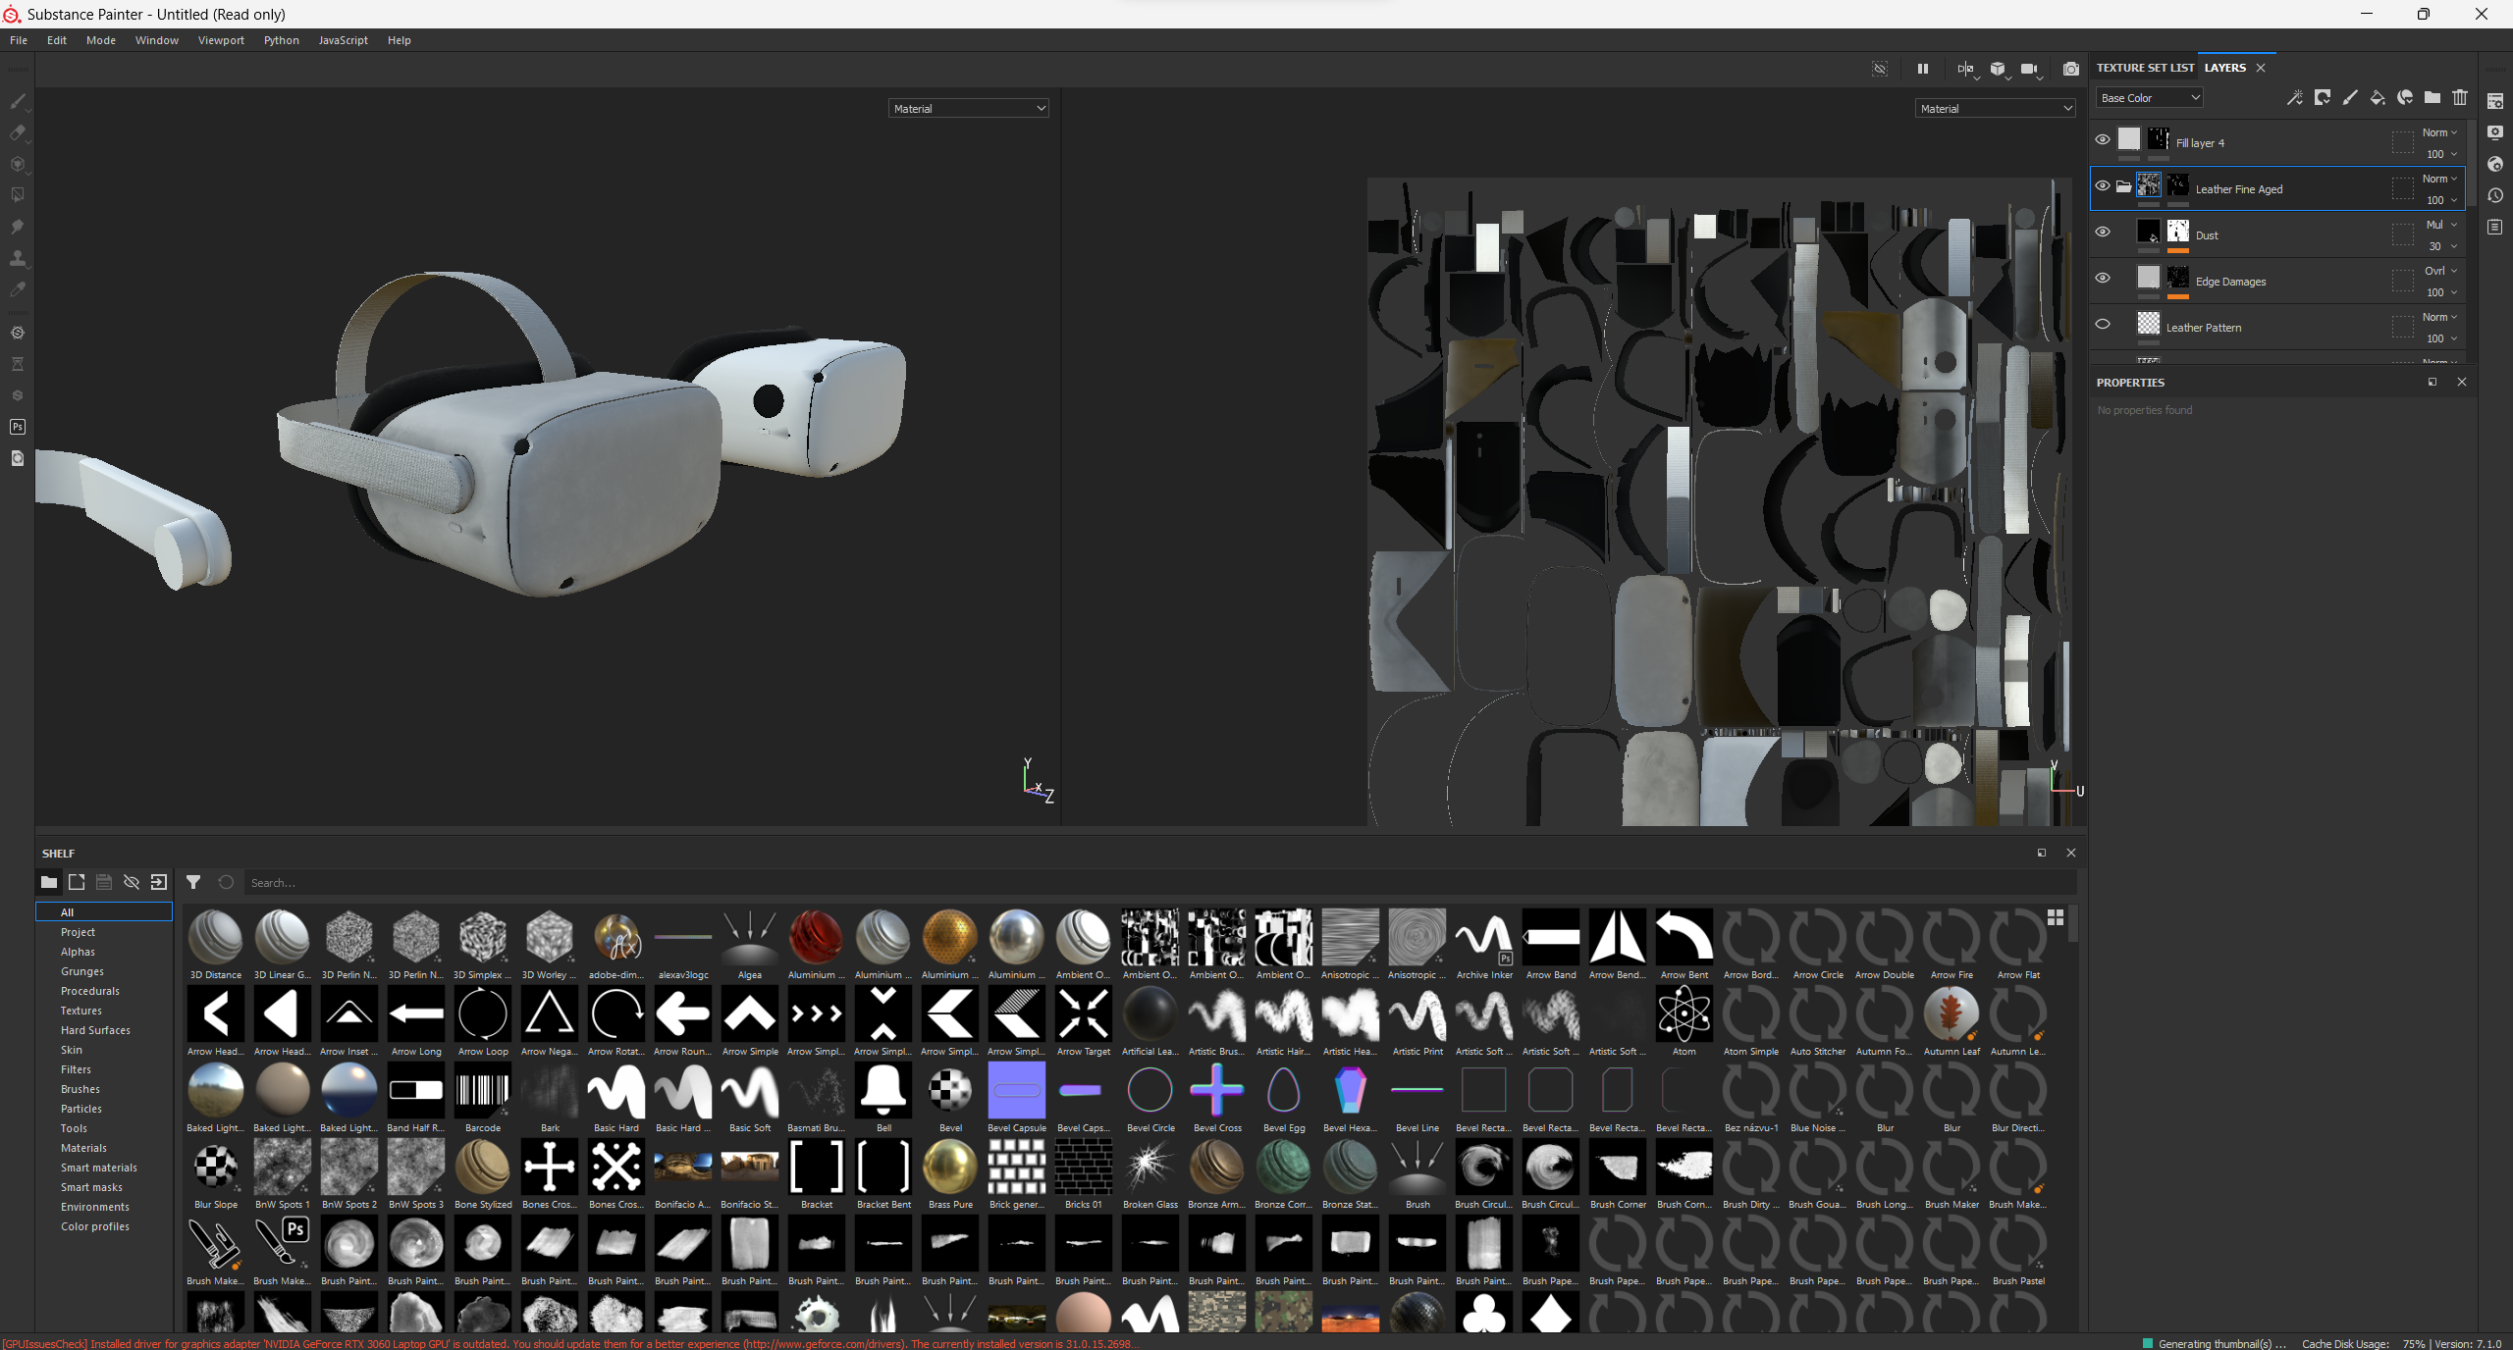
Task: Open the Photoshop export icon in left toolbar
Action: coord(18,427)
